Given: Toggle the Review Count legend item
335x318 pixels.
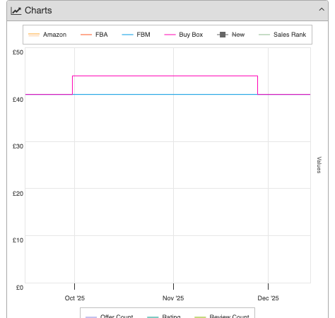Looking at the screenshot, I should click(222, 316).
